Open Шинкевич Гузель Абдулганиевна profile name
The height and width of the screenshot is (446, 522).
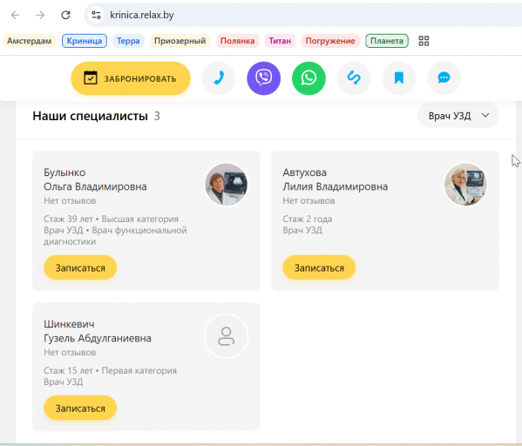click(98, 331)
